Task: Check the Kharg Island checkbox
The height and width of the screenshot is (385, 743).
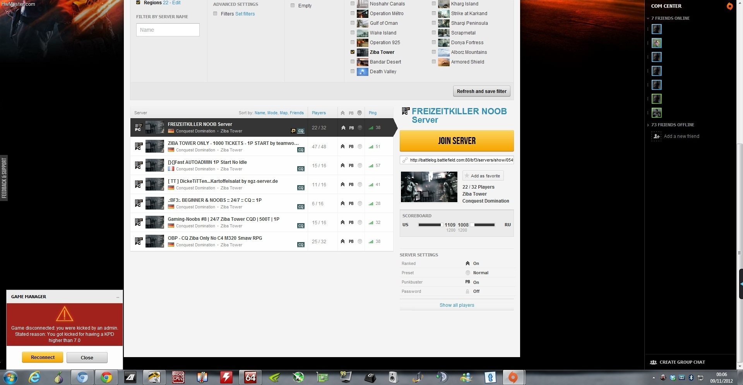Action: pyautogui.click(x=434, y=3)
